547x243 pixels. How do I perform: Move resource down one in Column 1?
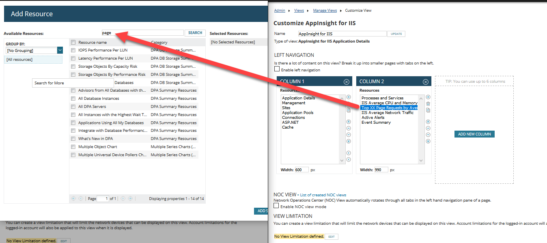click(349, 135)
